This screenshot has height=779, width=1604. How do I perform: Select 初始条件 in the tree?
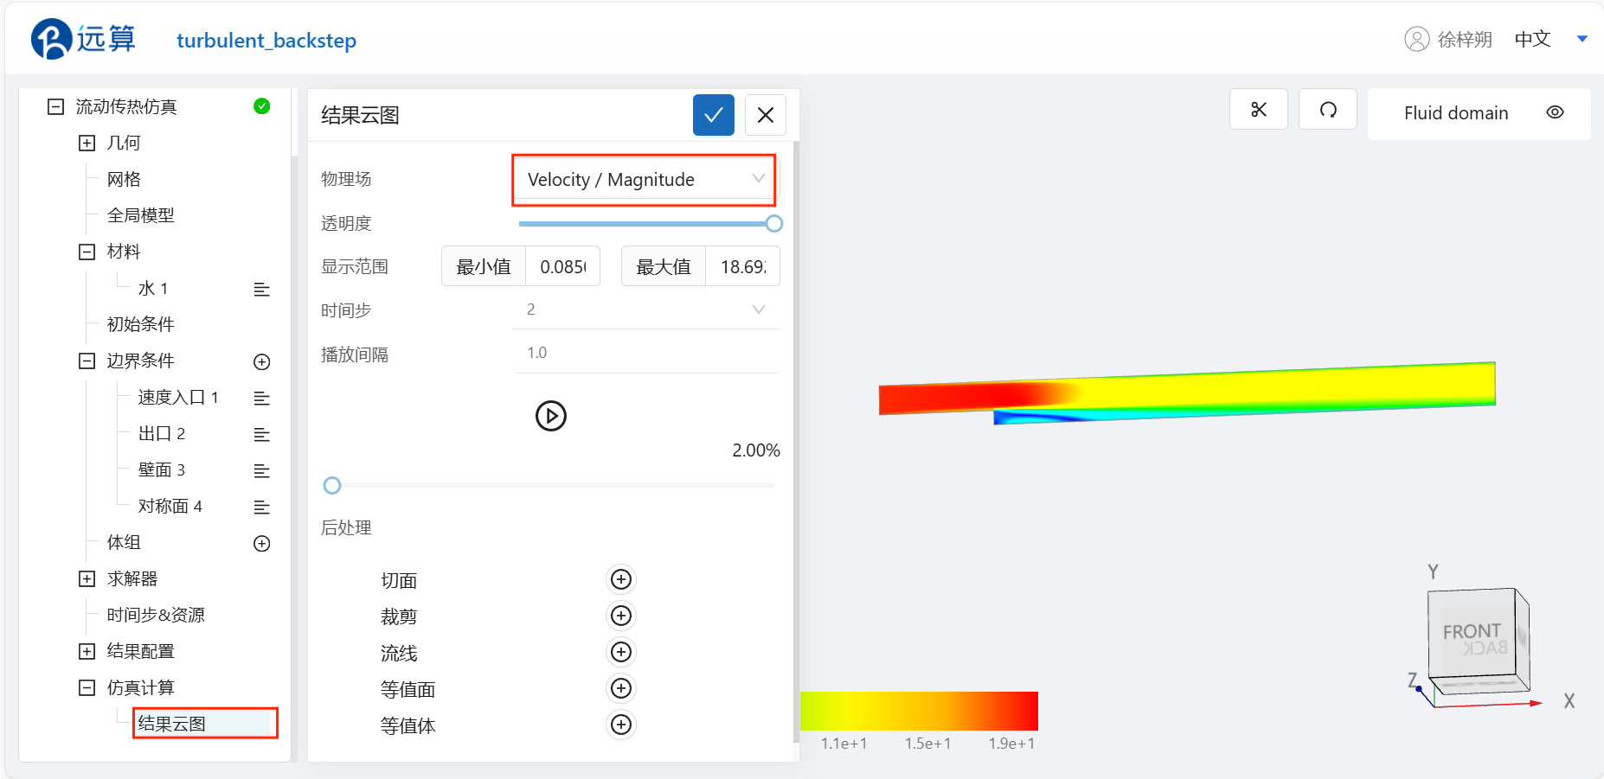[141, 324]
